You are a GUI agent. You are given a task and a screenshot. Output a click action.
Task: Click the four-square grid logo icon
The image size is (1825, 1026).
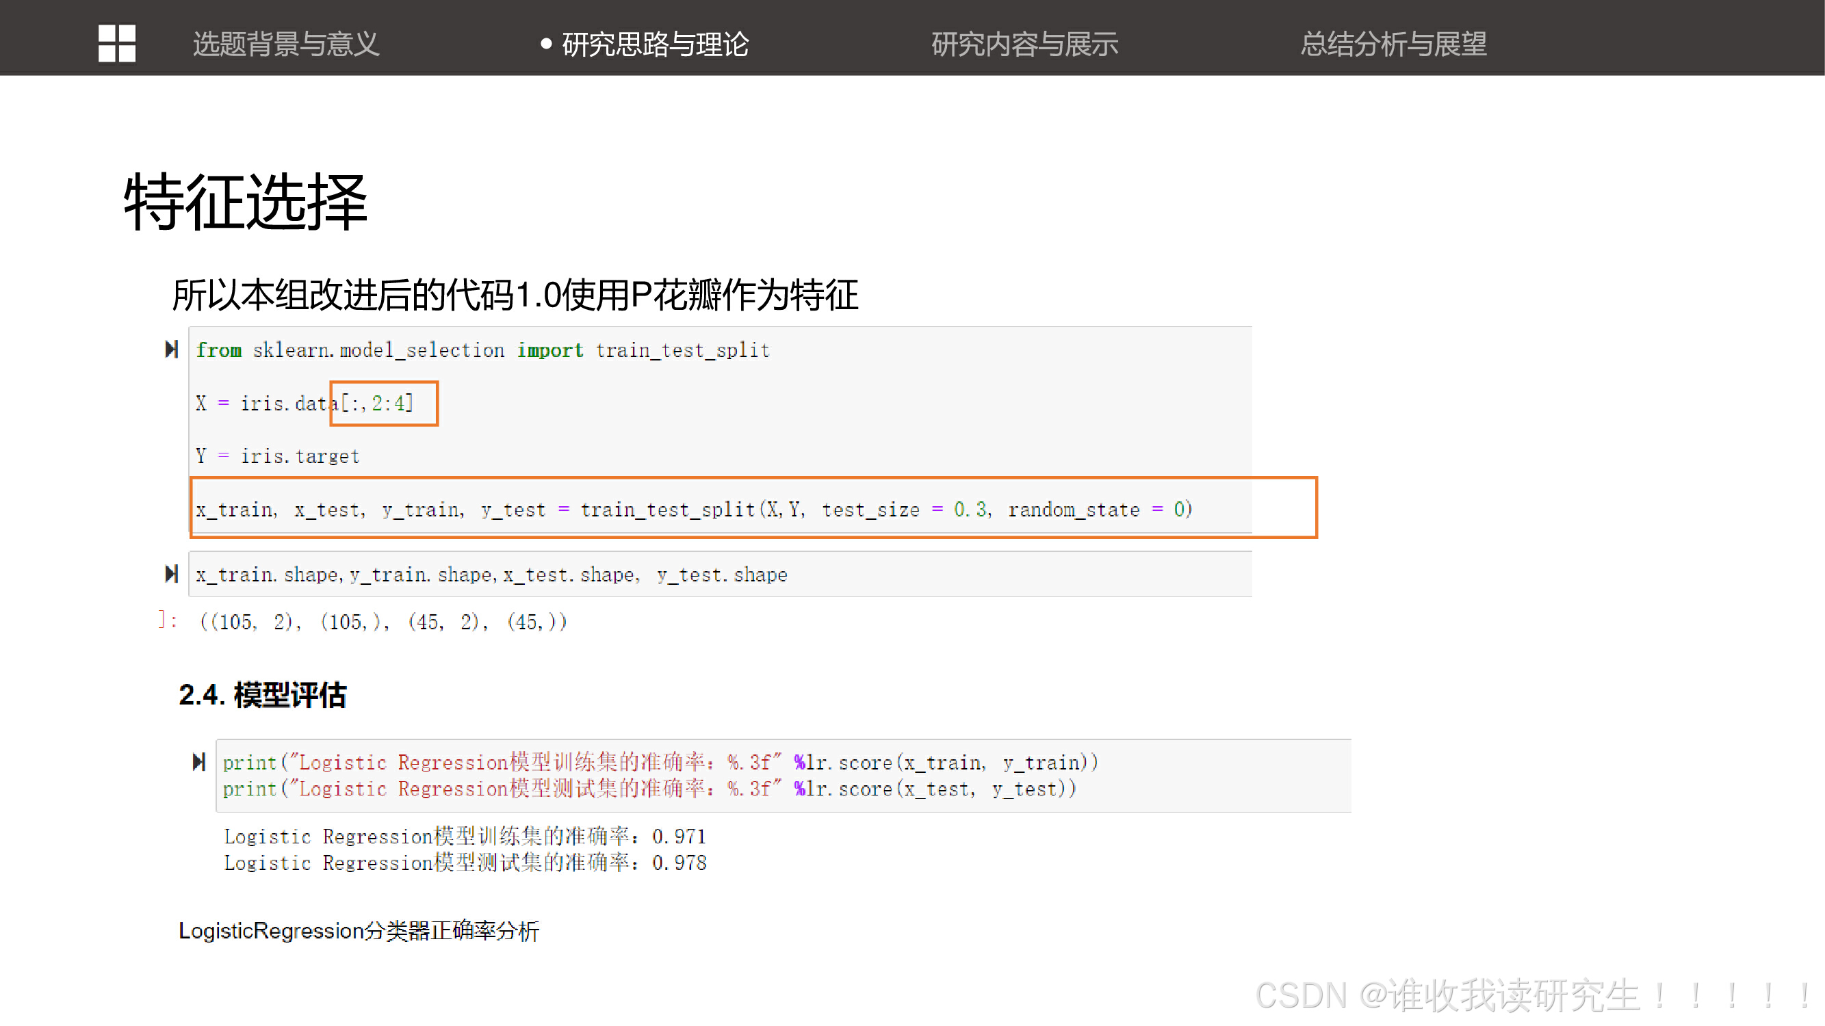117,43
